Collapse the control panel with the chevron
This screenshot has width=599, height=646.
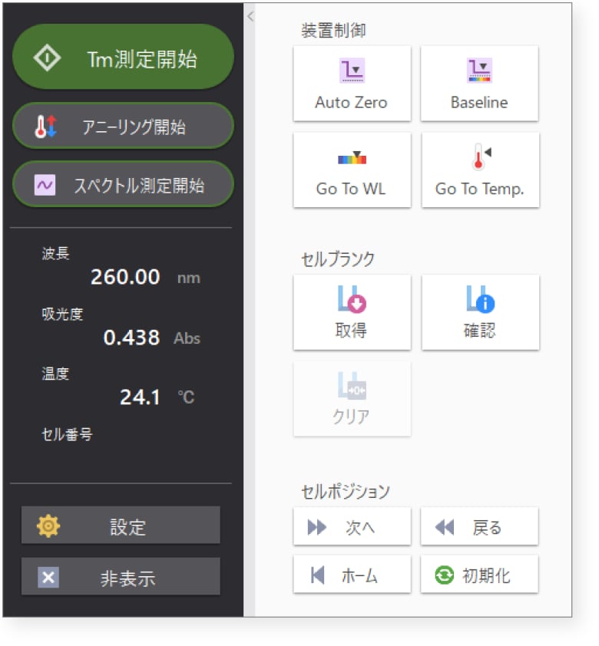[x=250, y=16]
